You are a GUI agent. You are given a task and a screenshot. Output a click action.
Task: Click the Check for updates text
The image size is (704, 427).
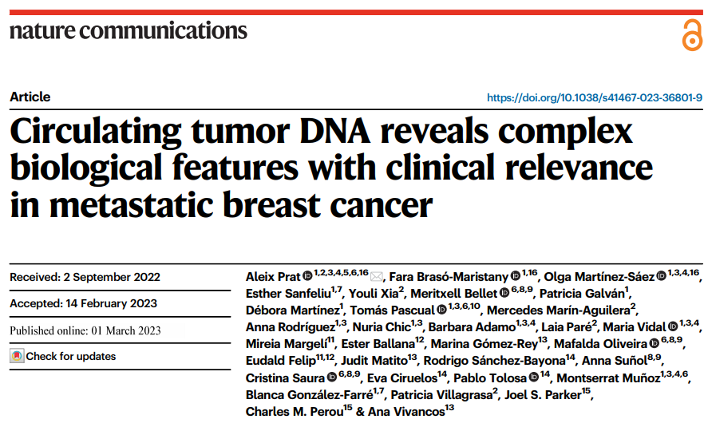click(x=71, y=356)
